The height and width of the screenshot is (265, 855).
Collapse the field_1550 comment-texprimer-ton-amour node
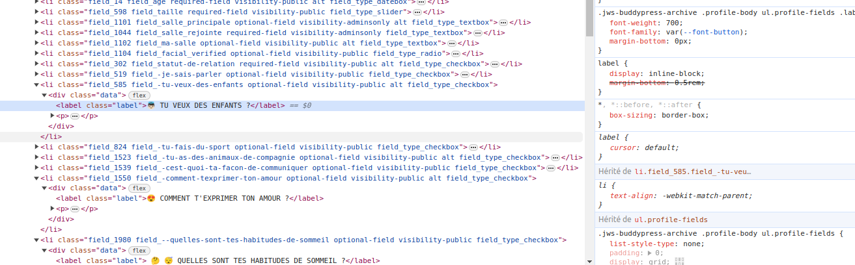[36, 178]
